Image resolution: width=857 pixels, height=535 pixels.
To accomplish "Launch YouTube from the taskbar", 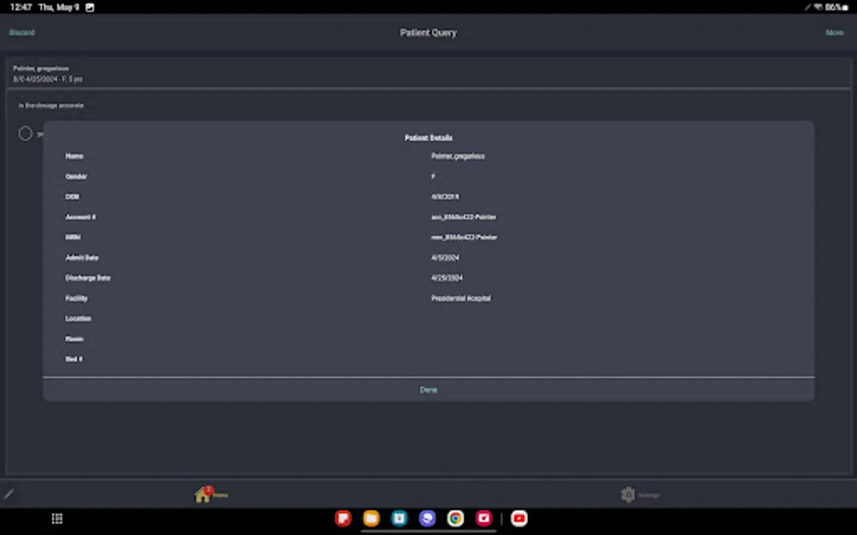I will click(x=519, y=519).
